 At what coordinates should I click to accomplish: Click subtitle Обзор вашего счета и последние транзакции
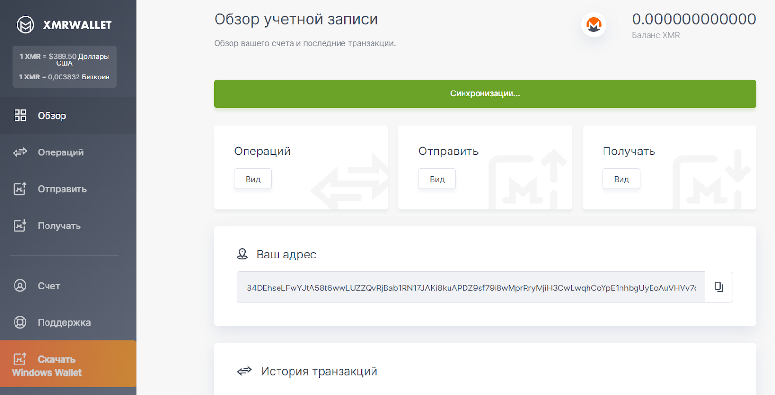click(x=305, y=43)
